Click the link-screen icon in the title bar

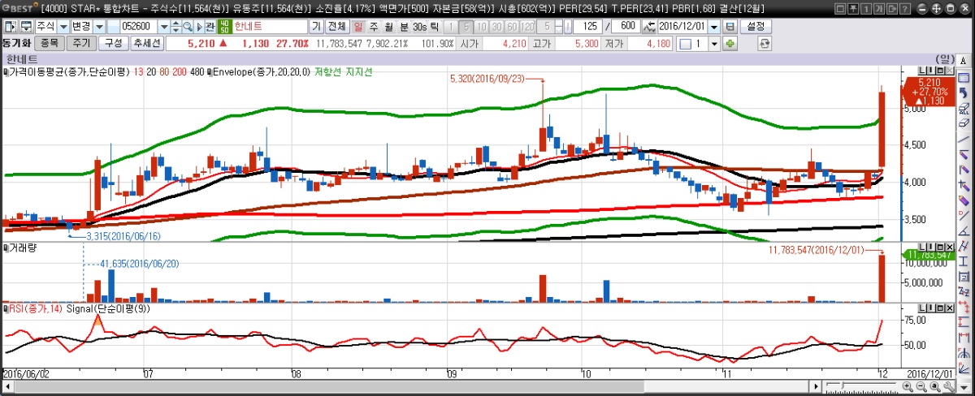click(892, 8)
